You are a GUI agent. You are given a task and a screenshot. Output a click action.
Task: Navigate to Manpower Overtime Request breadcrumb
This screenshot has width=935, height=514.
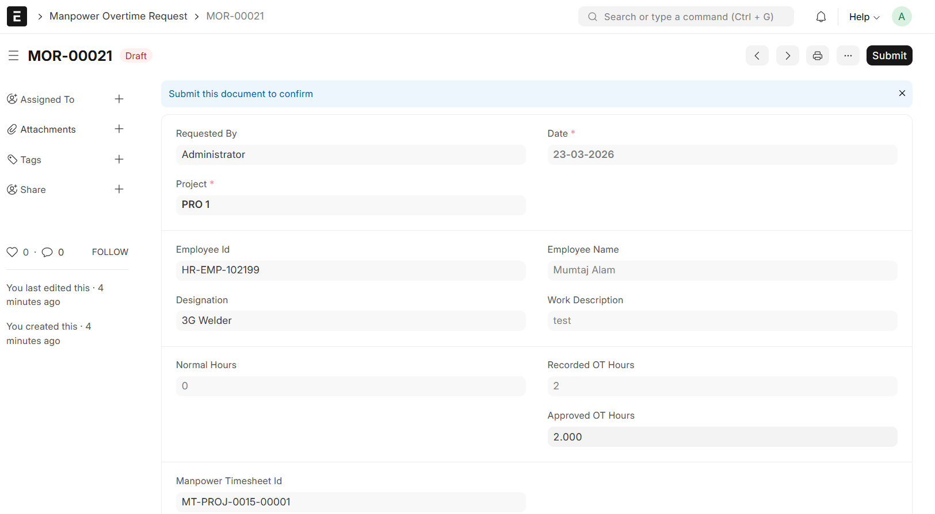coord(118,16)
